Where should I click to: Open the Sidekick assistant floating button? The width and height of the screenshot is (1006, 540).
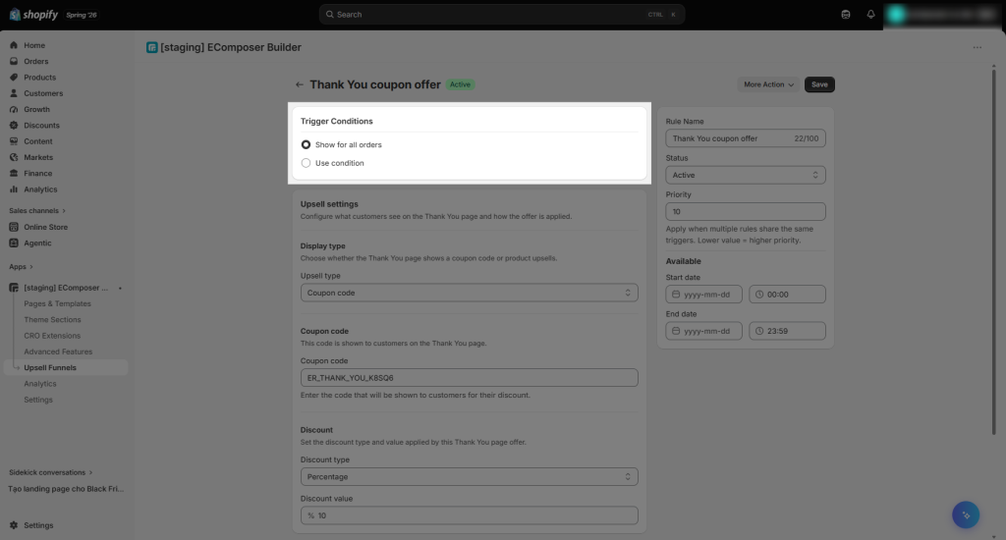966,515
